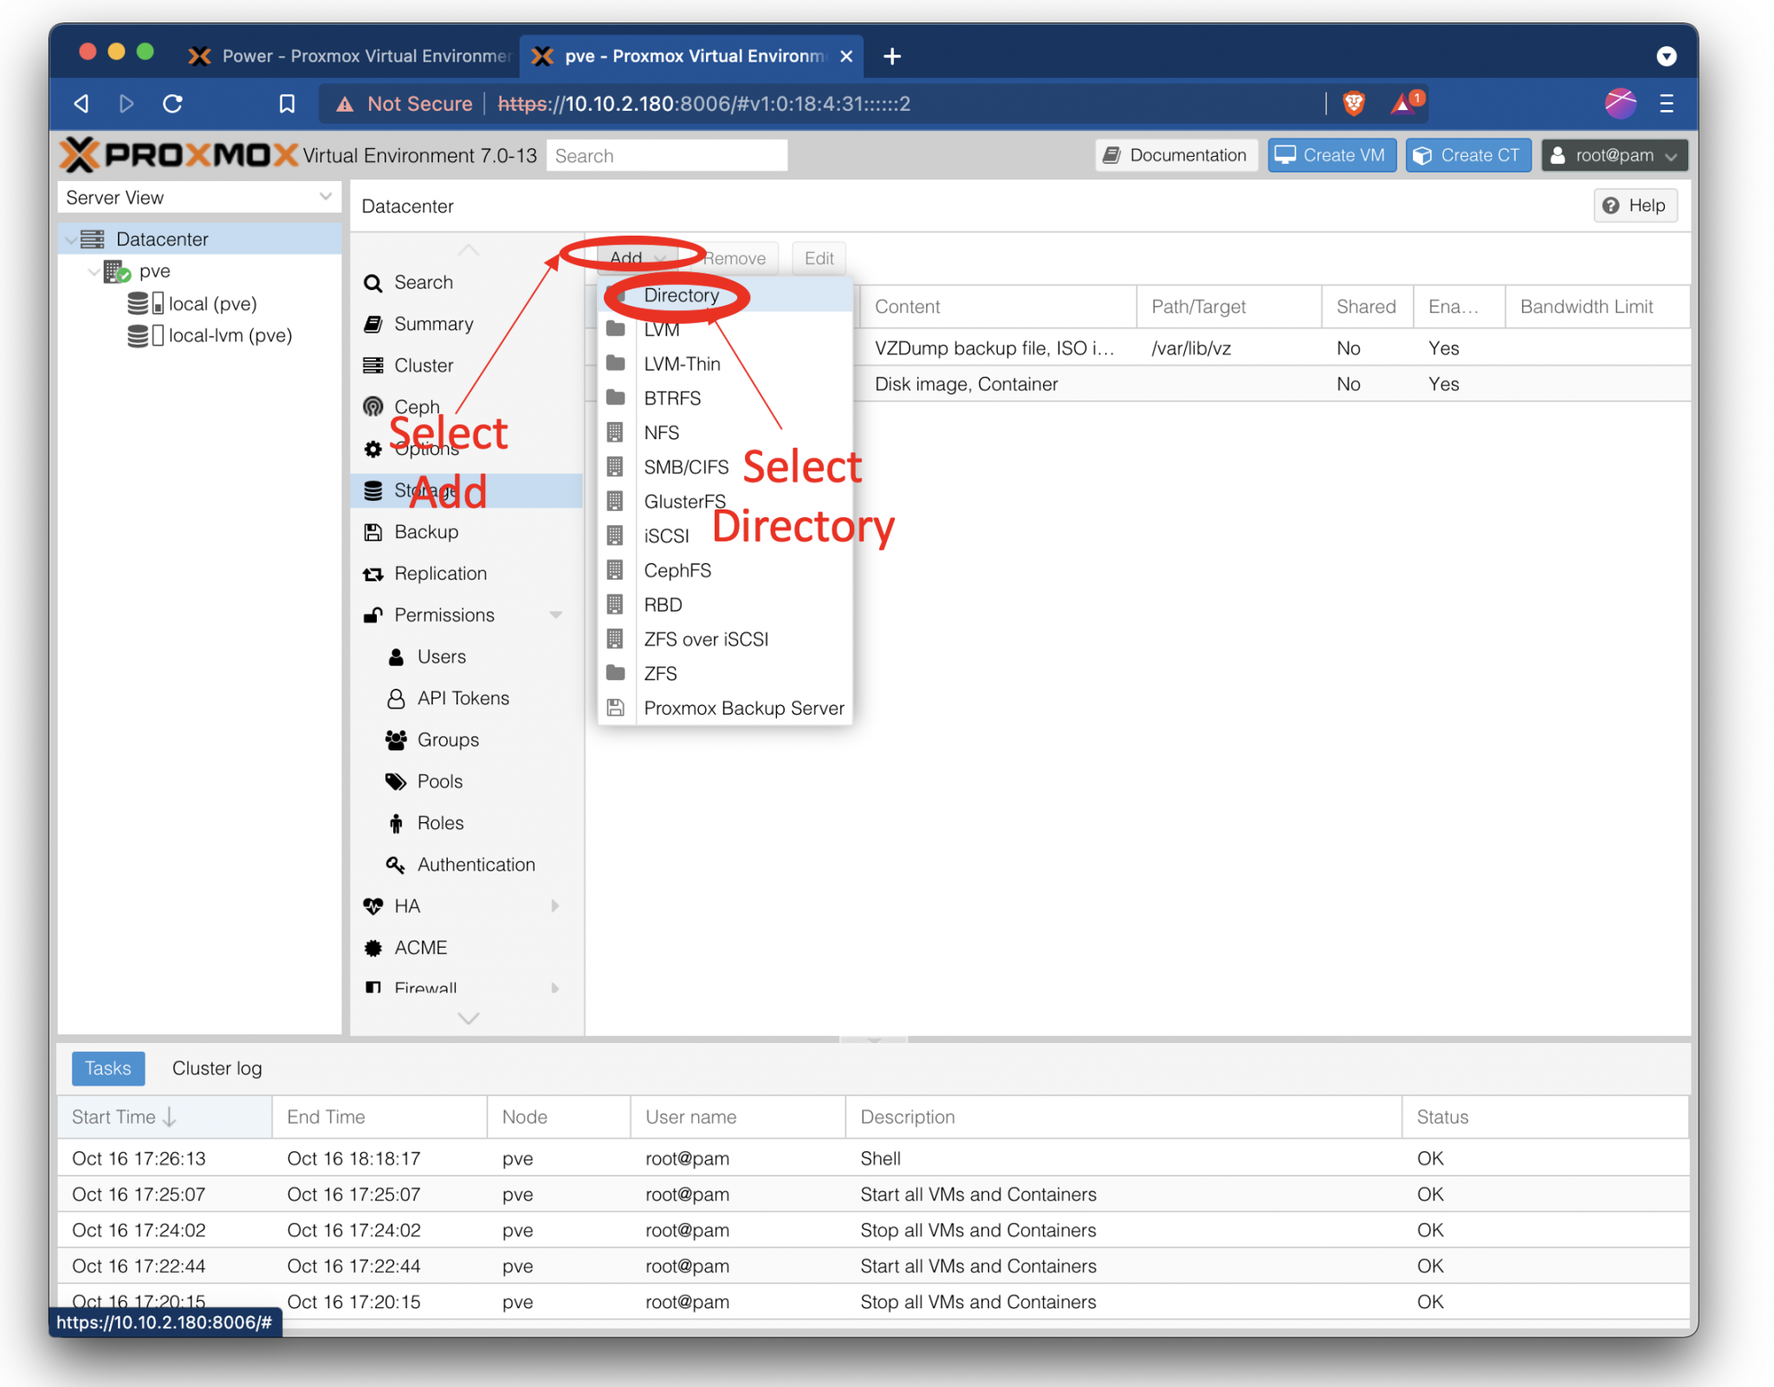
Task: Collapse the Datacenter tree node
Action: [70, 238]
